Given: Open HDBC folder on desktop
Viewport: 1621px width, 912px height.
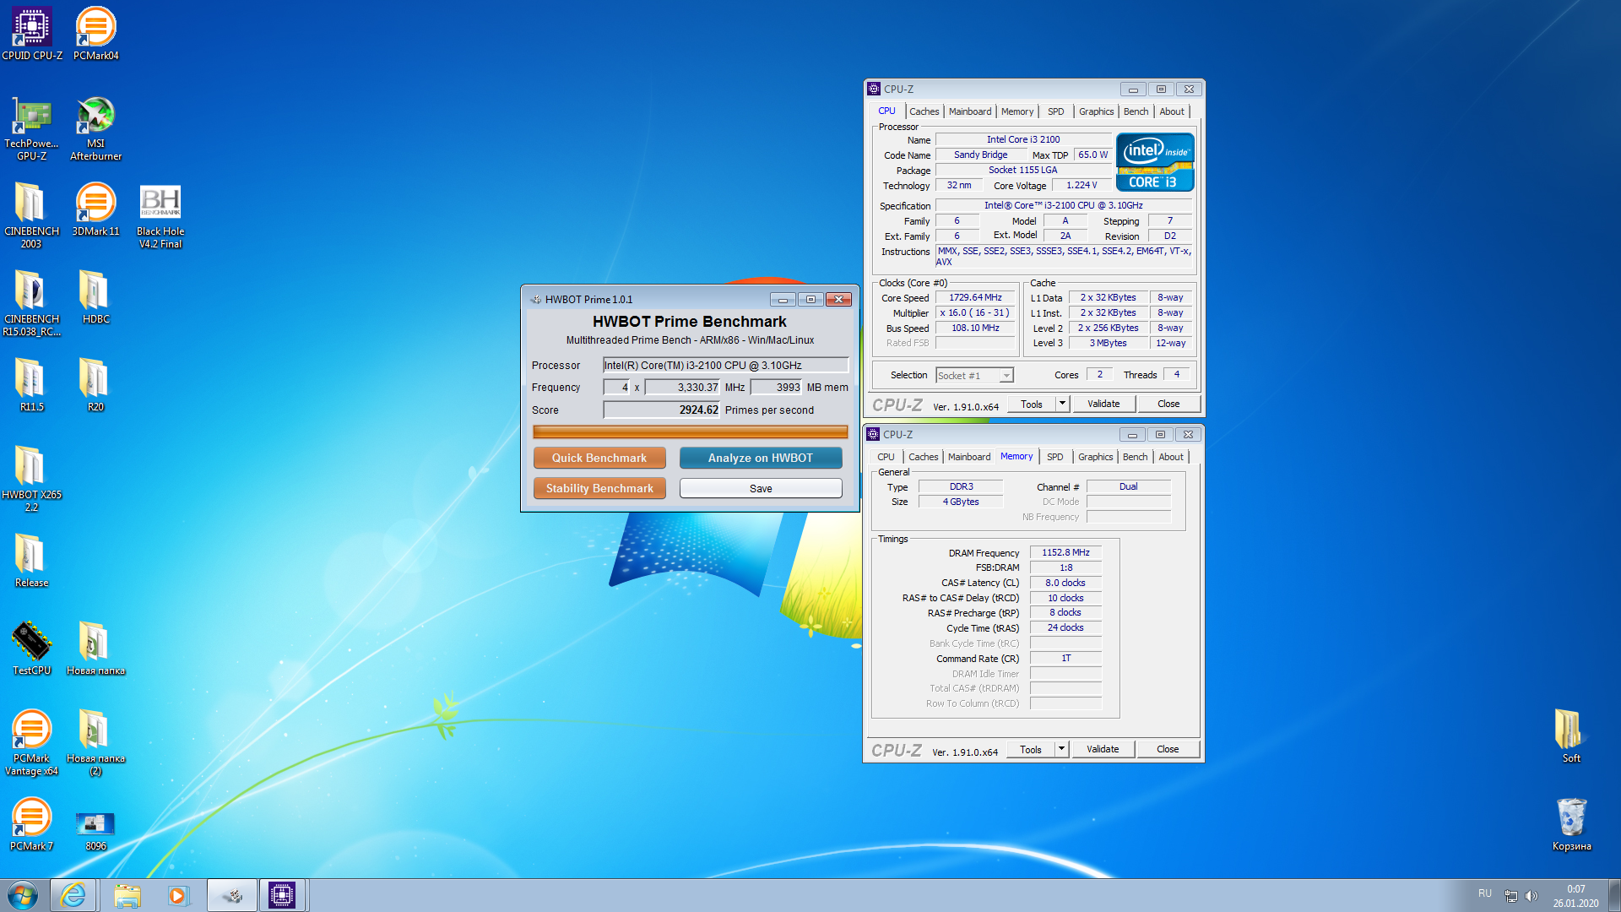Looking at the screenshot, I should point(95,298).
